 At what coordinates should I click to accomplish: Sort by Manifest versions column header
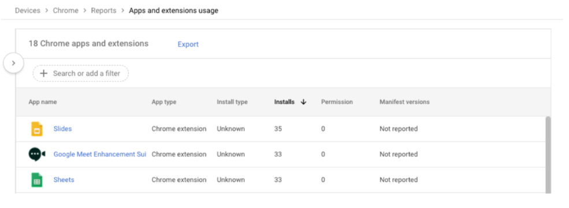404,102
